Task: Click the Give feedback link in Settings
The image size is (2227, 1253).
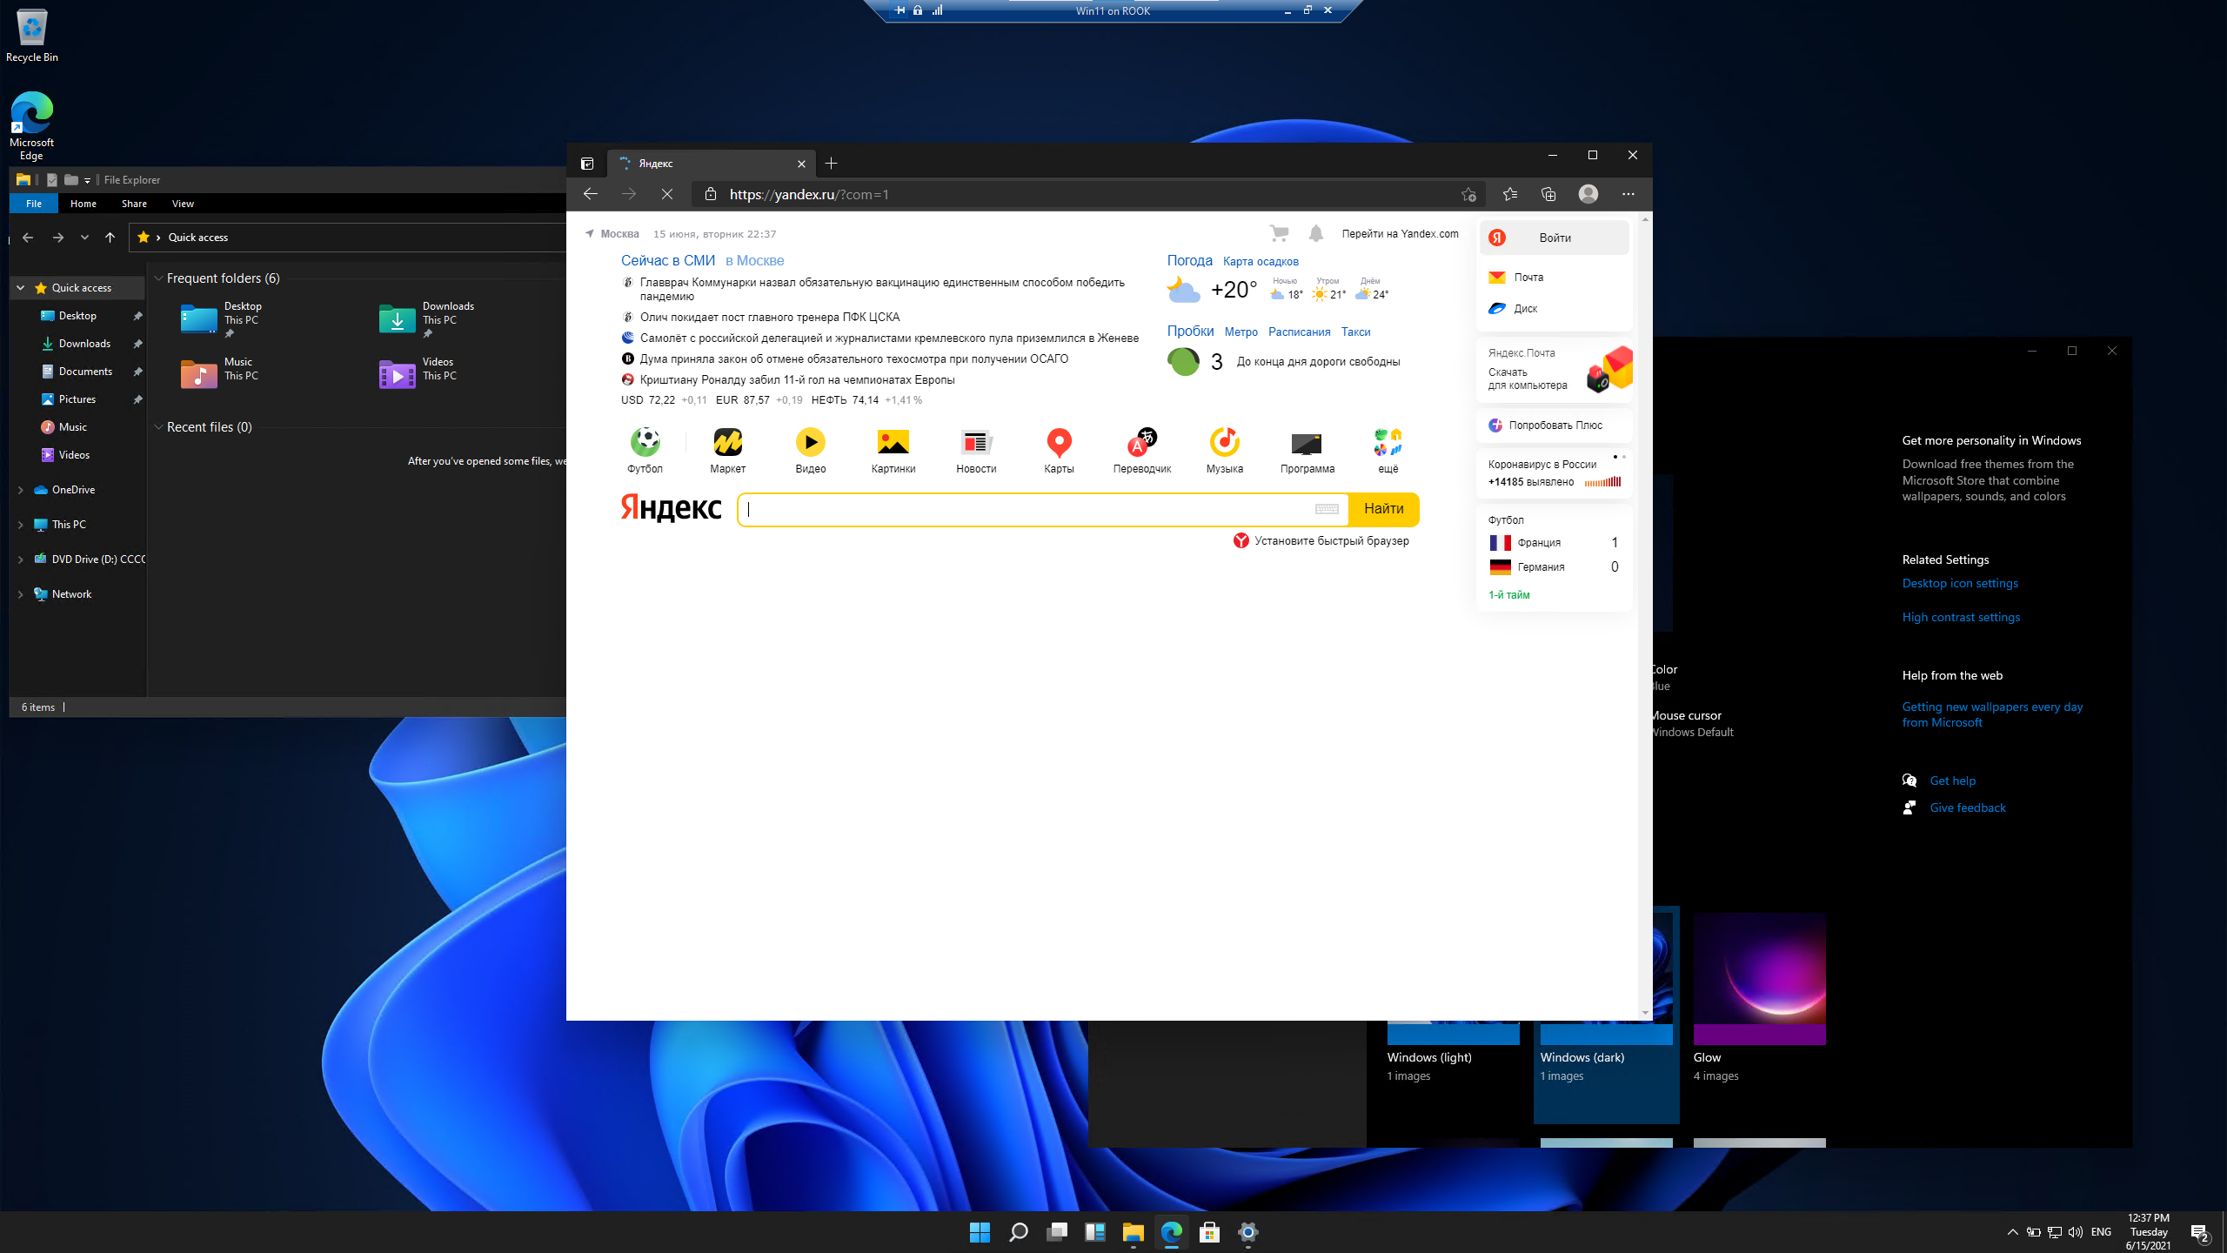Action: [1968, 807]
